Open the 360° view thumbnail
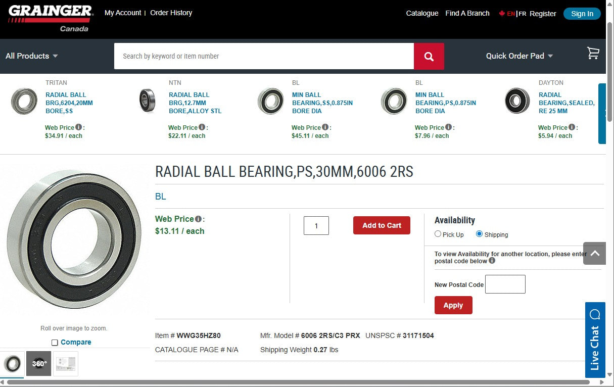Image resolution: width=614 pixels, height=387 pixels. 39,363
